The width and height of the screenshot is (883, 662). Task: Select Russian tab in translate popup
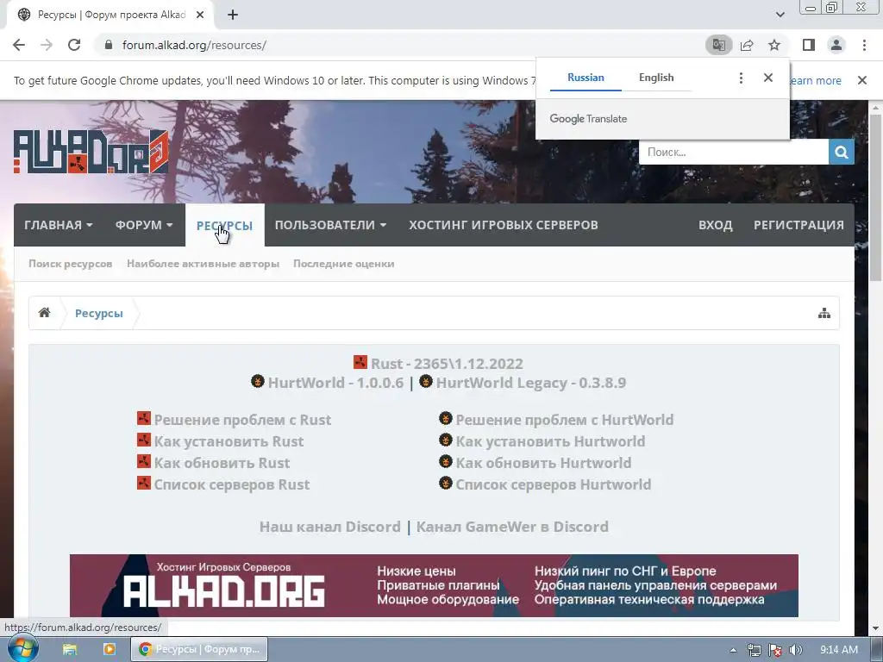coord(586,78)
